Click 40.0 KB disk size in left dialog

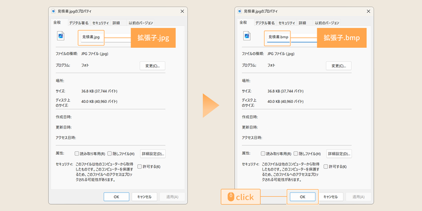(99, 101)
